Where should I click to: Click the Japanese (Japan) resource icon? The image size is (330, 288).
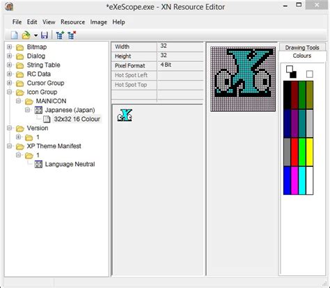click(38, 110)
